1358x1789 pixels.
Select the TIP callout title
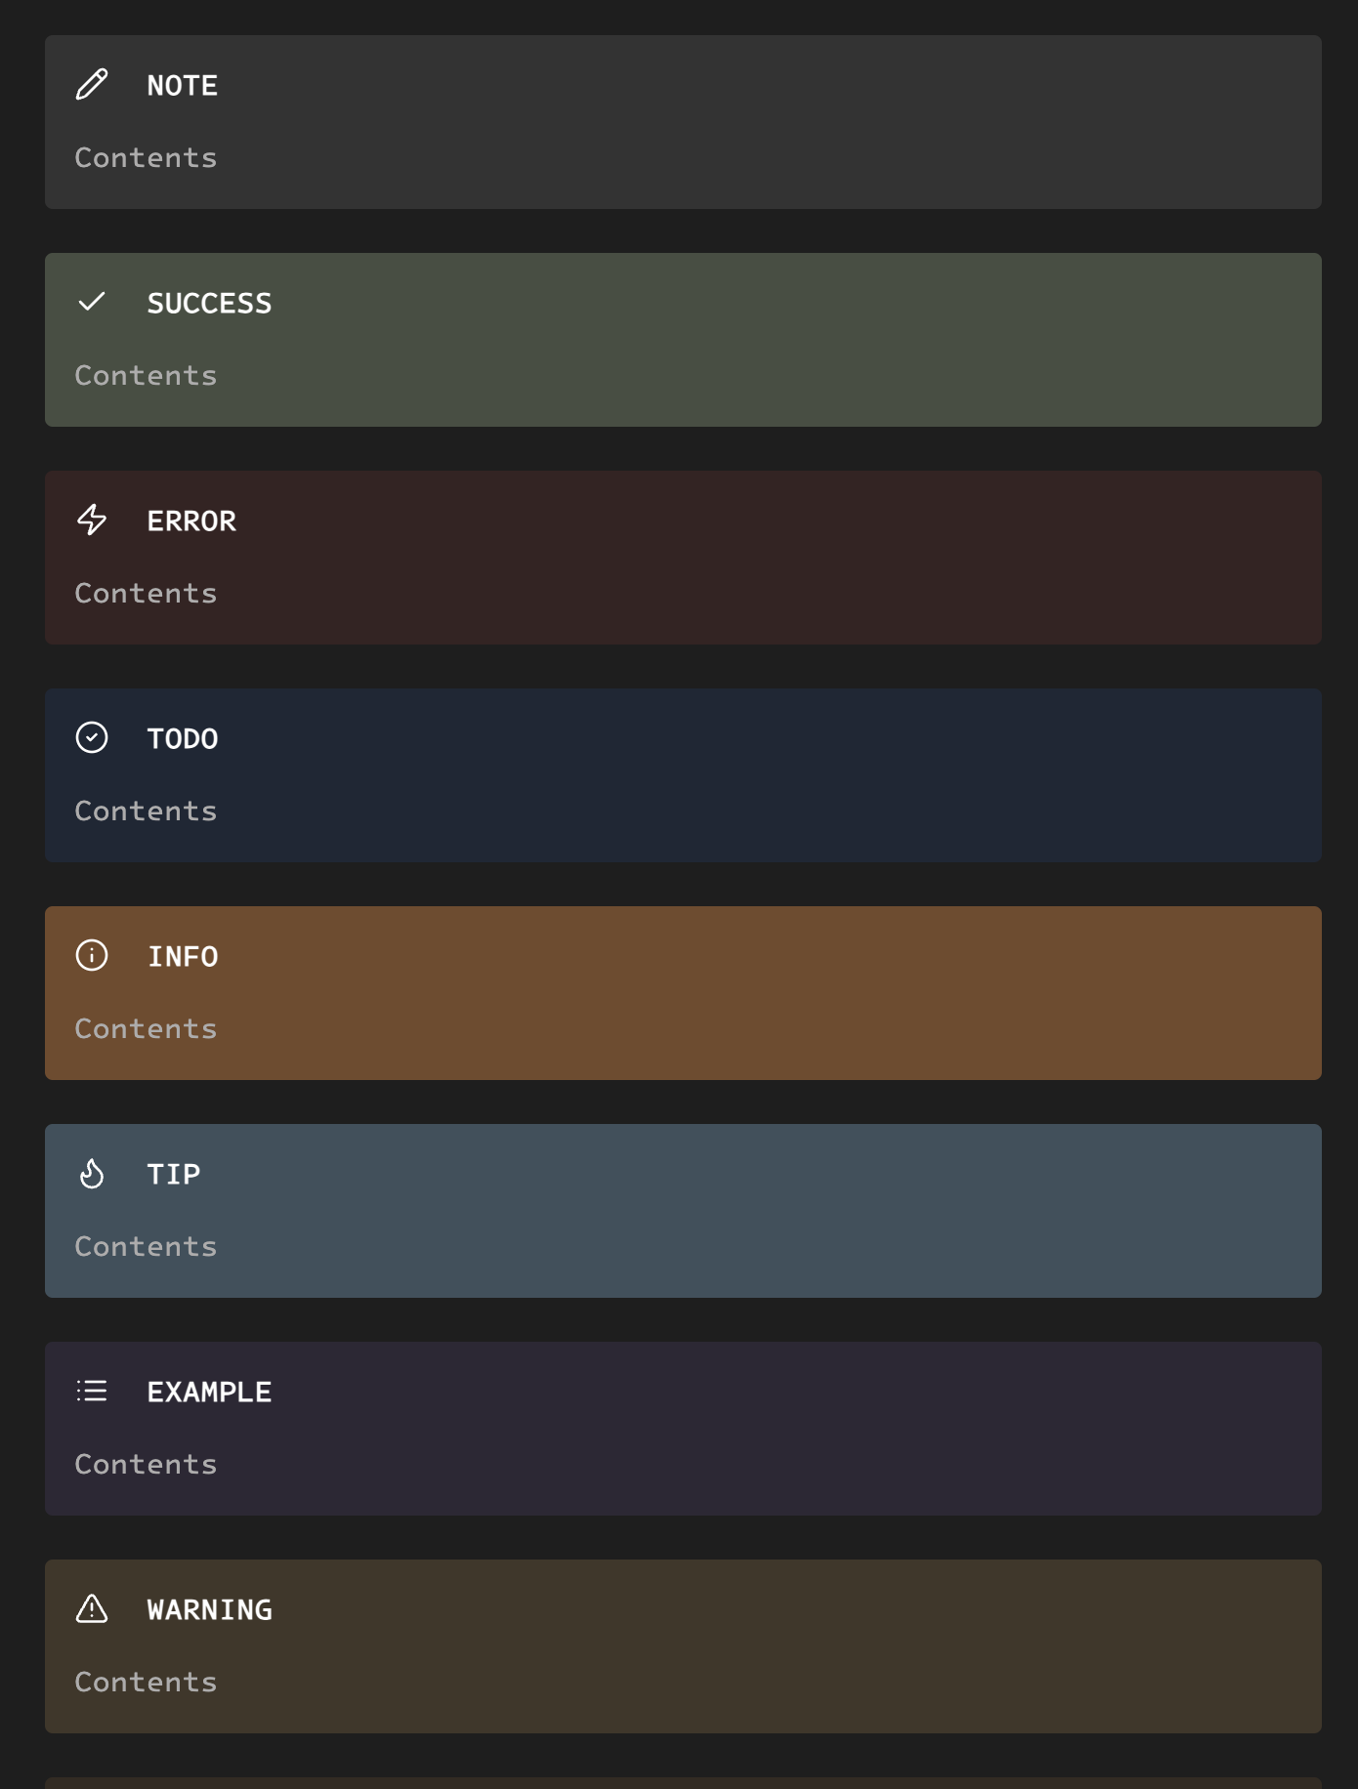pos(174,1175)
